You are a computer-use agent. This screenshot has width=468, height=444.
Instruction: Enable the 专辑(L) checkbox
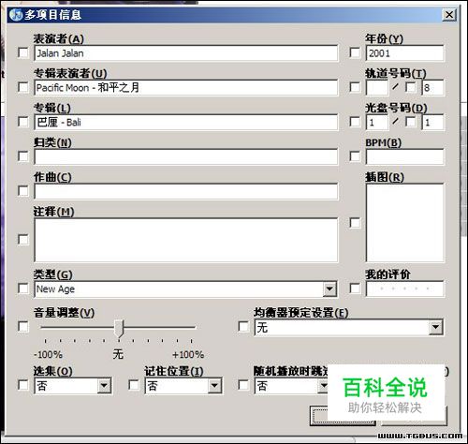(x=23, y=122)
